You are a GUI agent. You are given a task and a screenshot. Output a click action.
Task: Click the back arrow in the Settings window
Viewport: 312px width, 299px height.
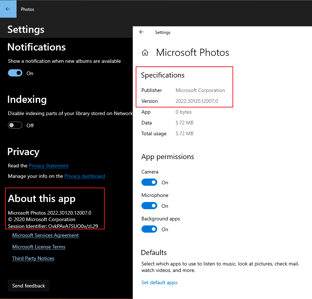tap(141, 32)
